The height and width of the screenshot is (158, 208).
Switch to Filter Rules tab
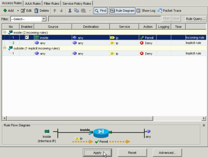(x=51, y=4)
